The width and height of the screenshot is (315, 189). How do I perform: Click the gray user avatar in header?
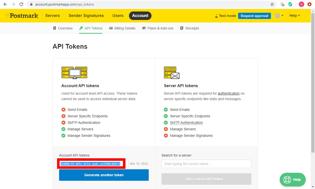coord(277,15)
